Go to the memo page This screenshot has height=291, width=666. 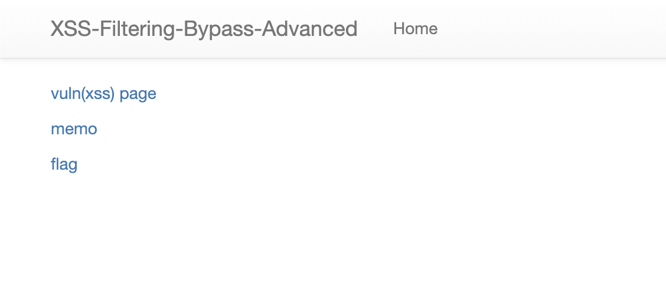point(74,129)
